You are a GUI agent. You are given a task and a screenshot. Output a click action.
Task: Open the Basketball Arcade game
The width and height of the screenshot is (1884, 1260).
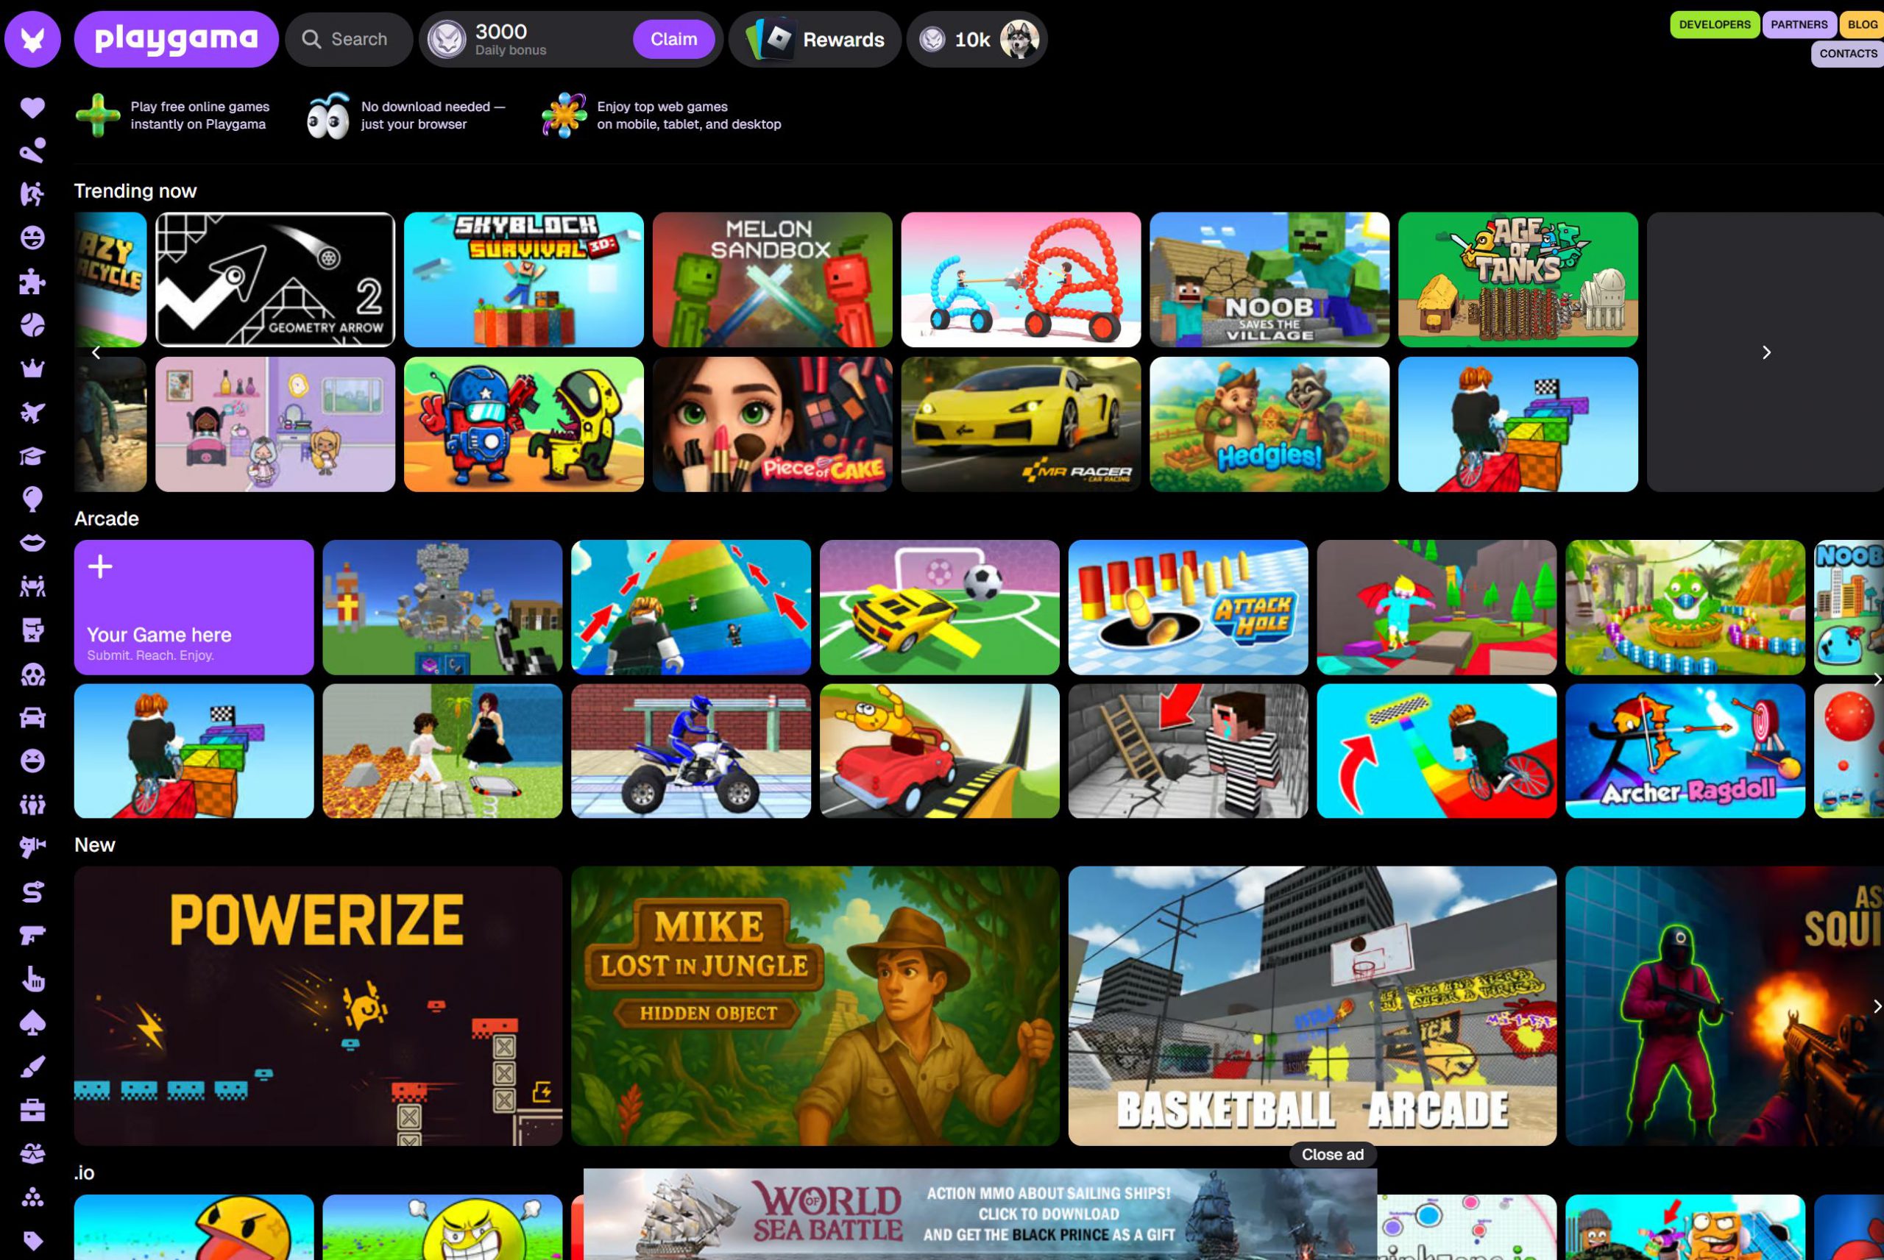point(1311,1005)
